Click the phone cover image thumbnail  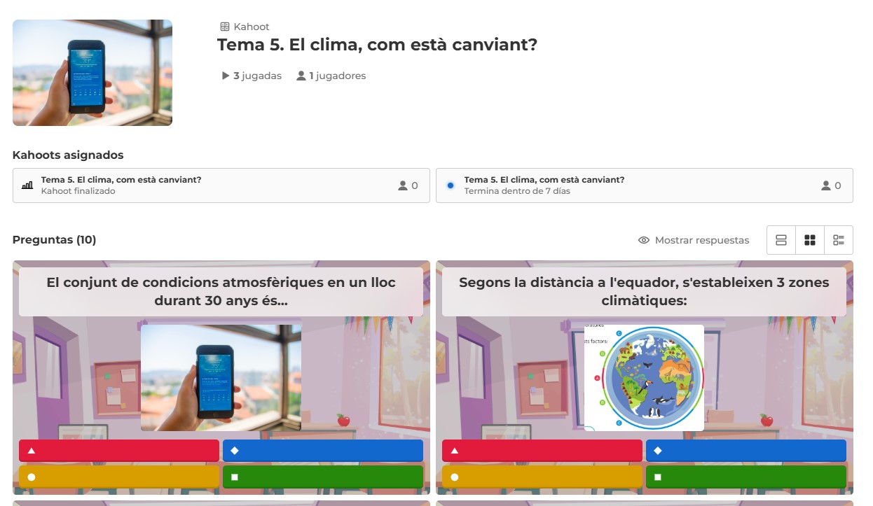tap(92, 72)
